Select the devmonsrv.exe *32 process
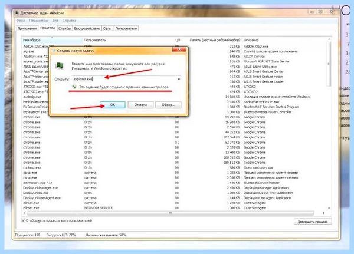Image resolution: width=354 pixels, height=254 pixels. 174,183
